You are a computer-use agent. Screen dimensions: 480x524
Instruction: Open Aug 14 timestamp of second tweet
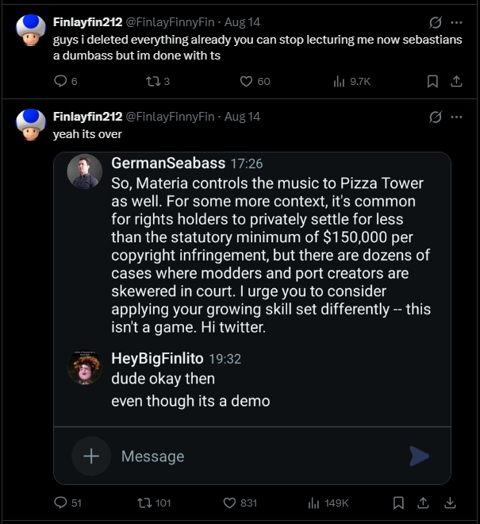point(242,117)
